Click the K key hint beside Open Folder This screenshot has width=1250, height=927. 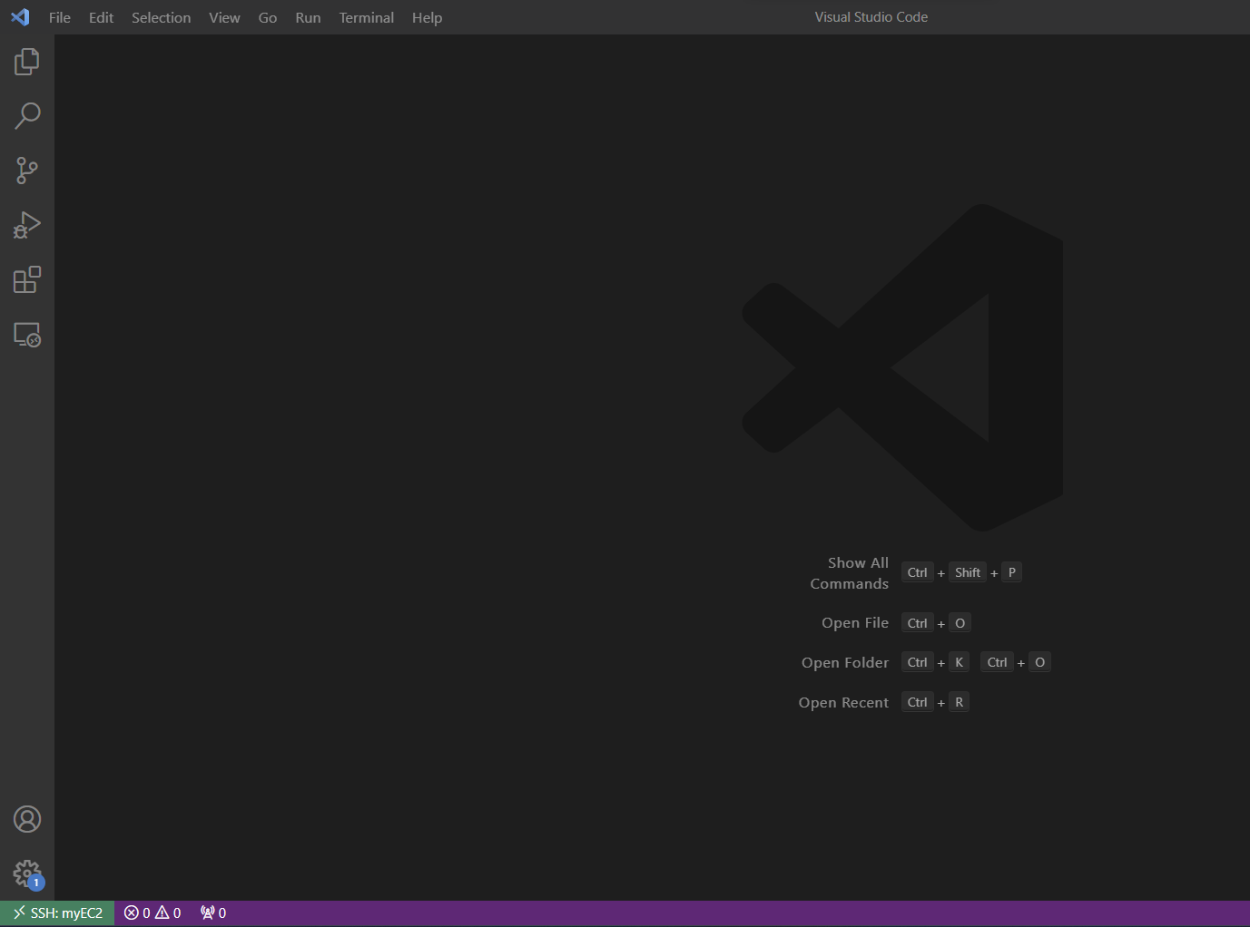click(x=959, y=662)
